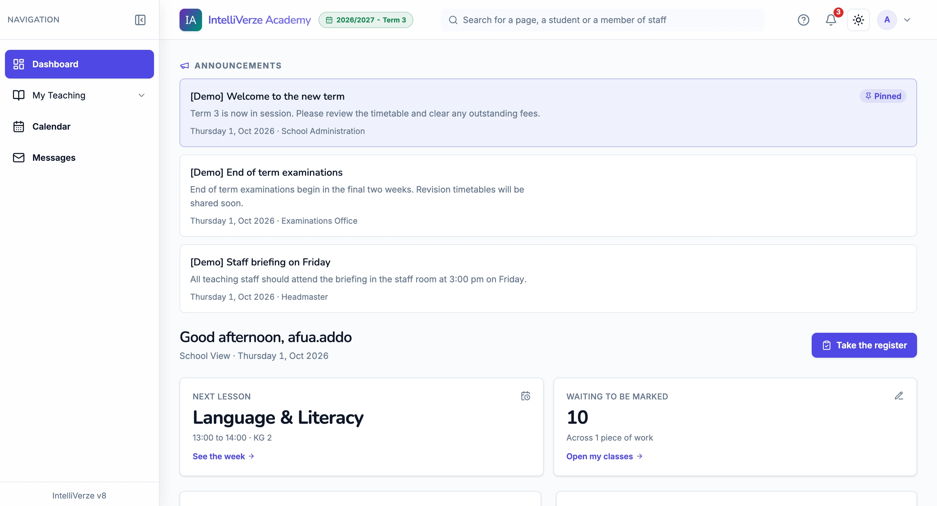
Task: Focus the page, student or staff search field
Action: 602,20
